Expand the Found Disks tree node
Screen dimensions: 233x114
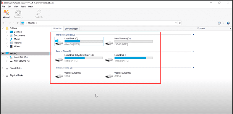point(3,68)
